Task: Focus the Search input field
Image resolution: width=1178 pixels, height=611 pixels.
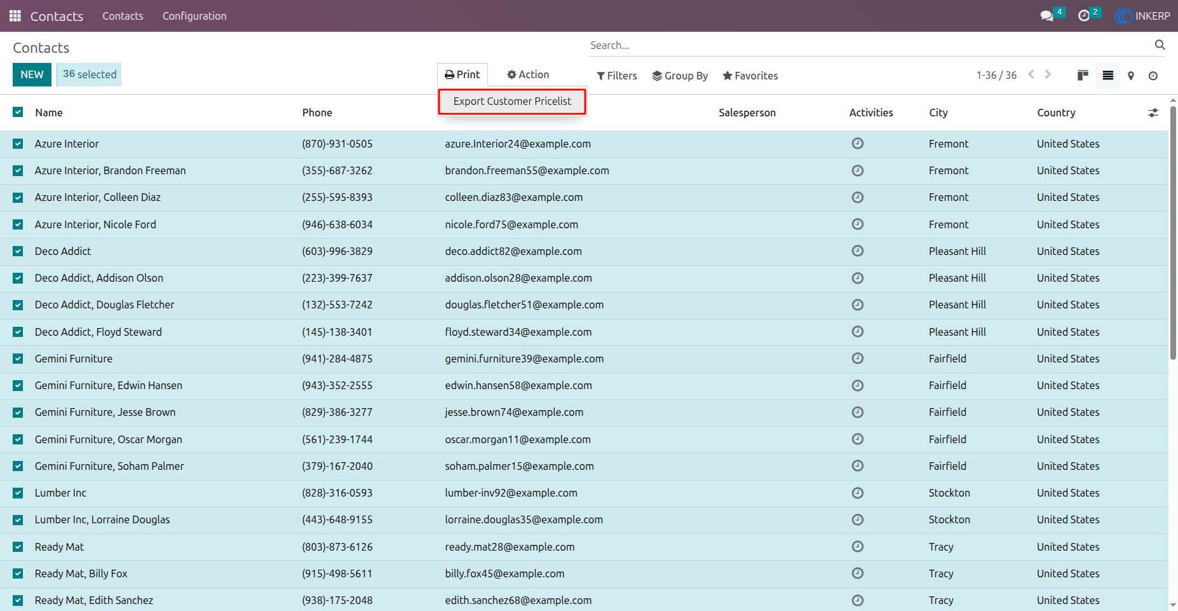Action: 869,45
